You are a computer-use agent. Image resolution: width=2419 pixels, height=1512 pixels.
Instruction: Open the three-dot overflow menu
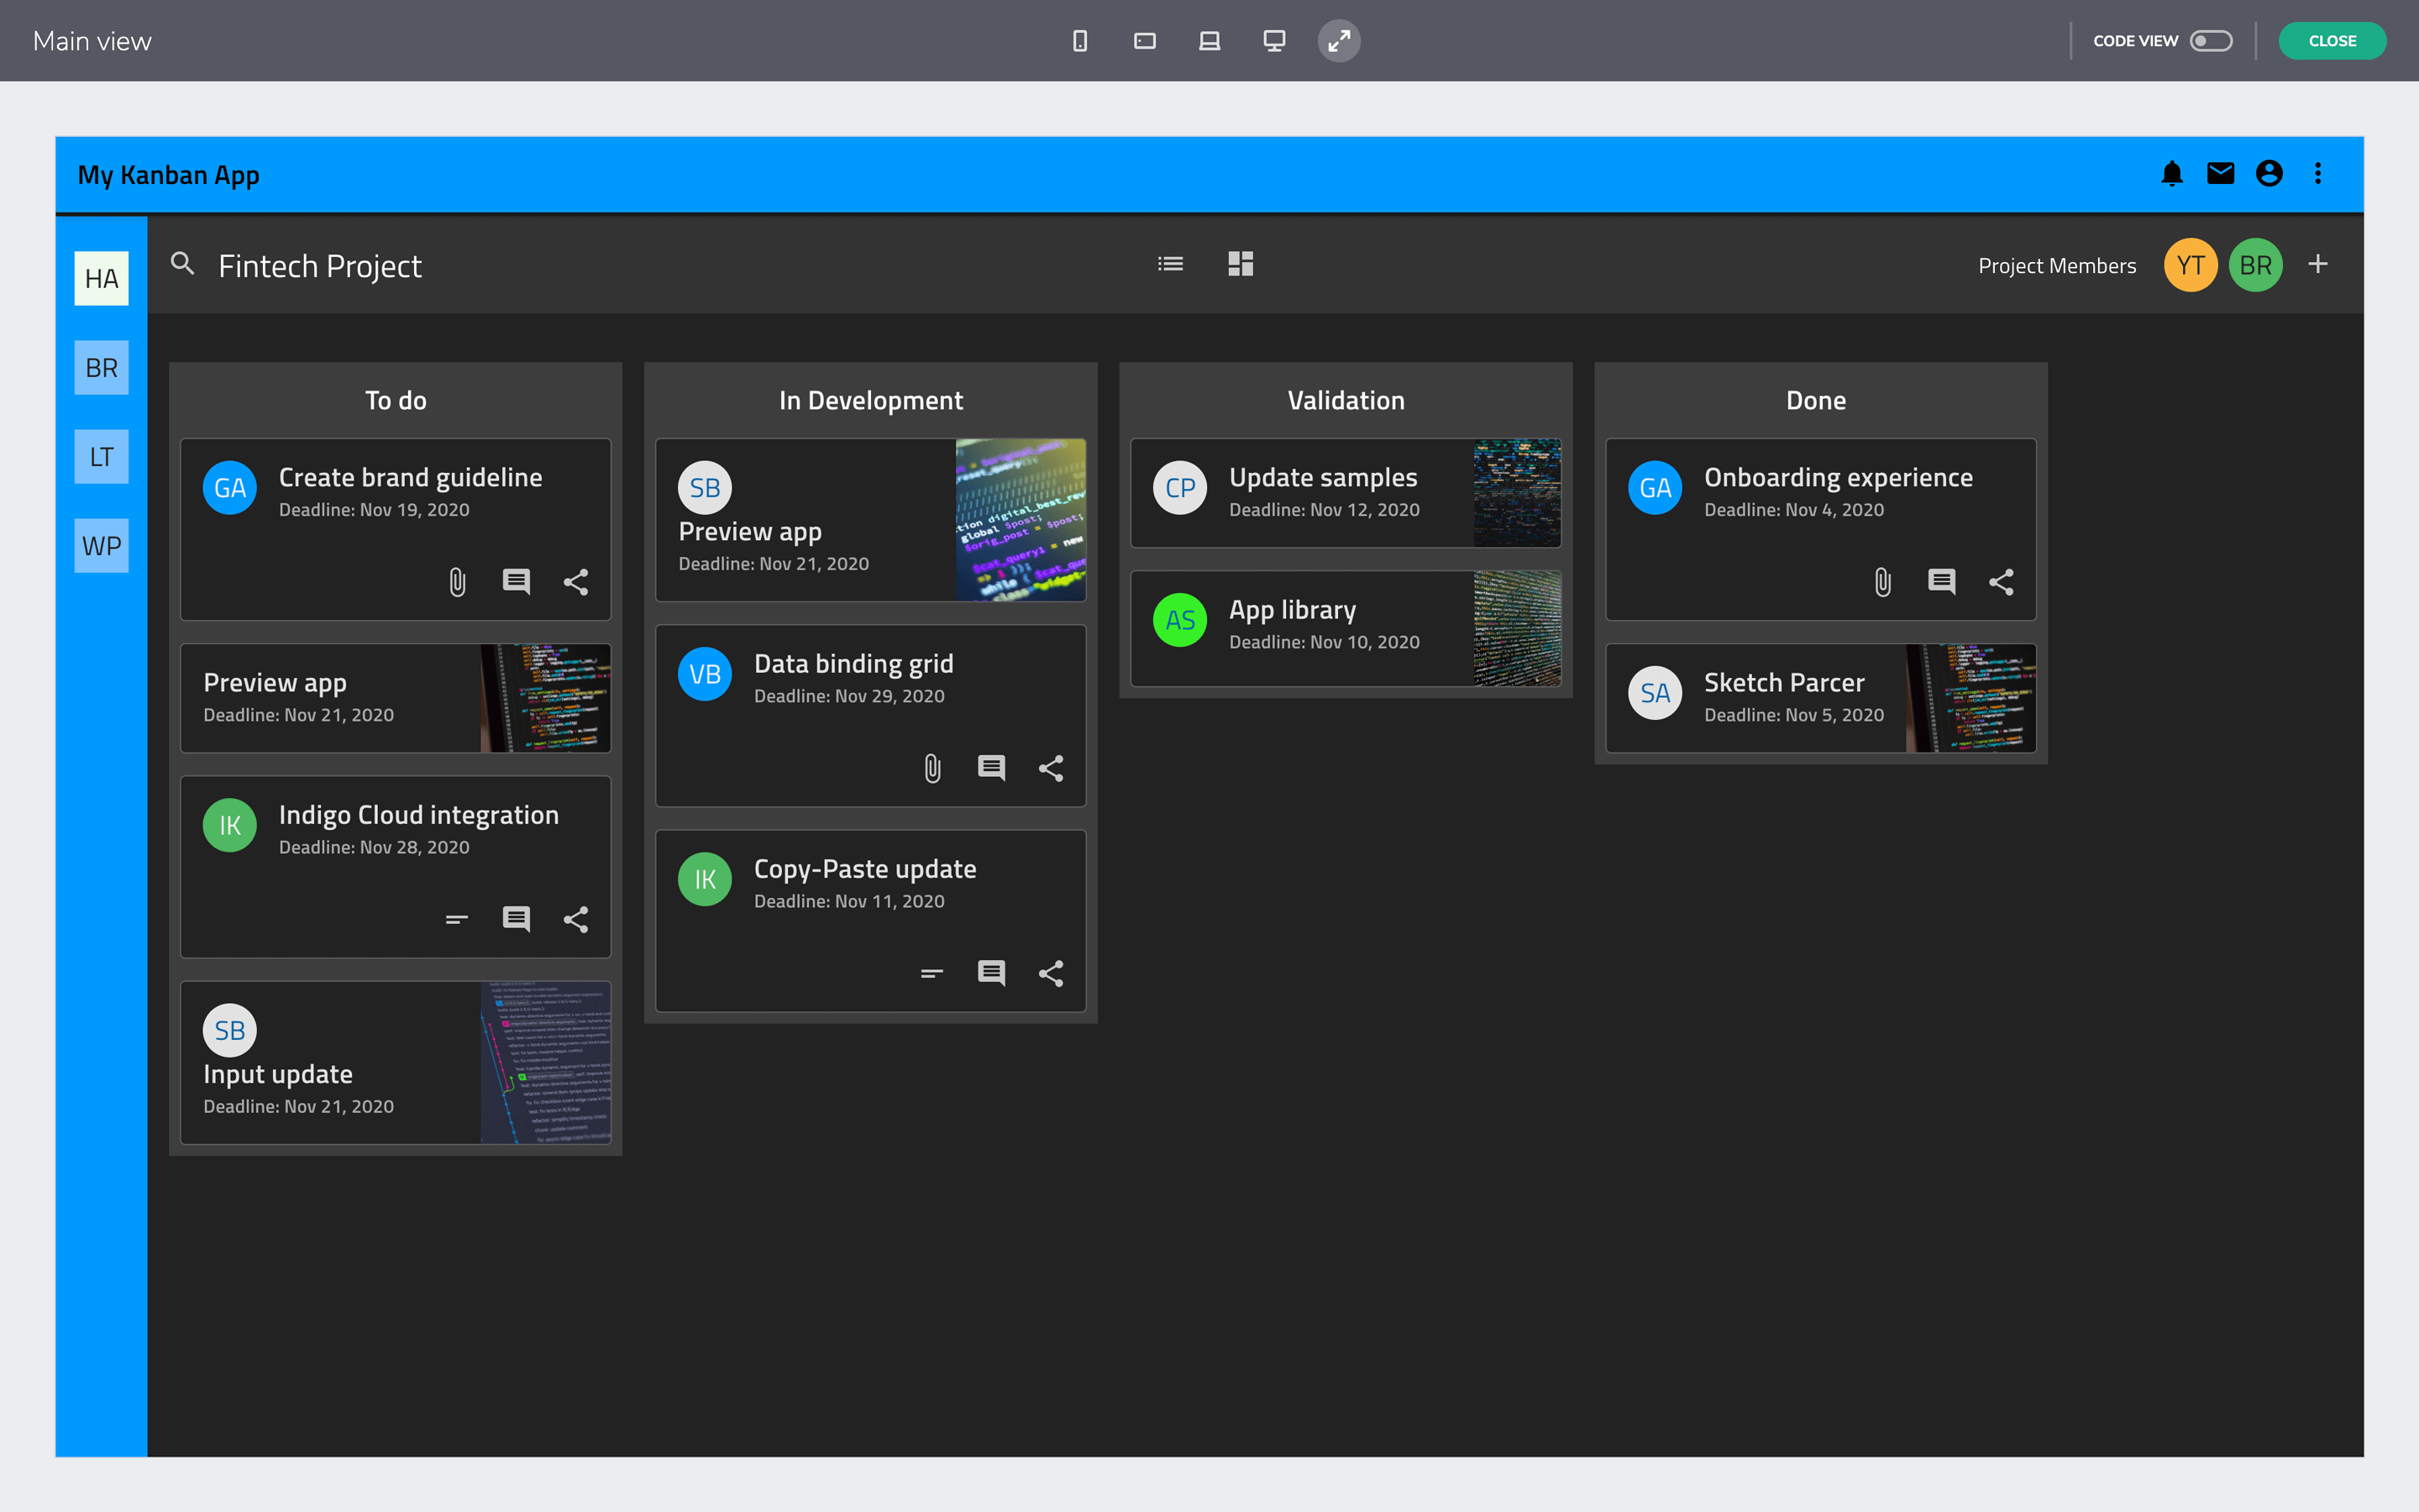point(2317,173)
